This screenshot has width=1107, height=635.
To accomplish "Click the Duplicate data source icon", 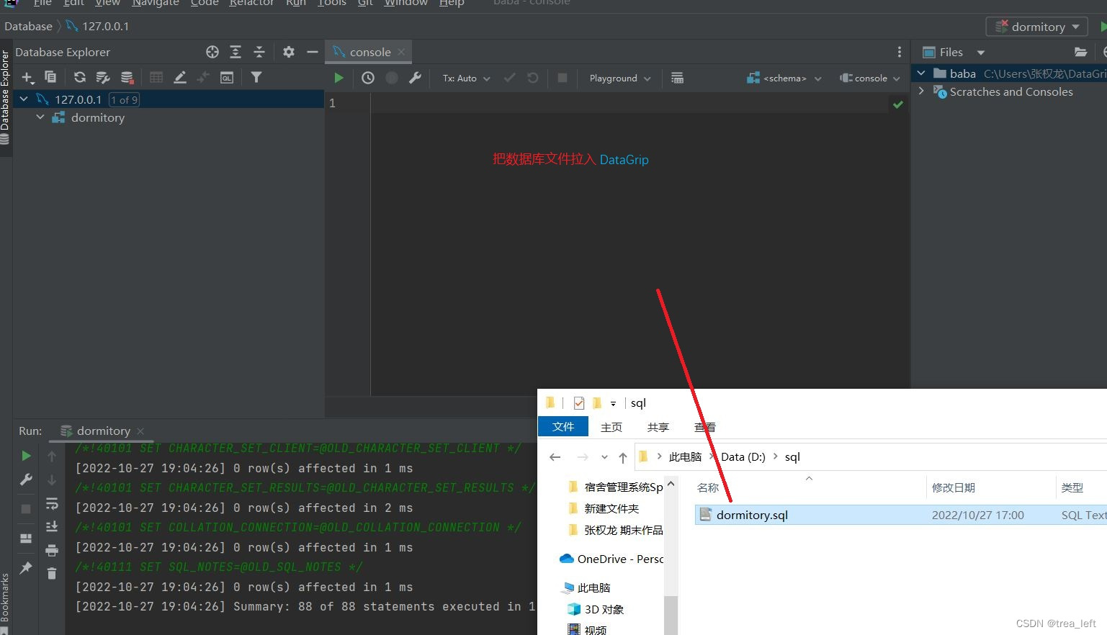I will [x=50, y=77].
